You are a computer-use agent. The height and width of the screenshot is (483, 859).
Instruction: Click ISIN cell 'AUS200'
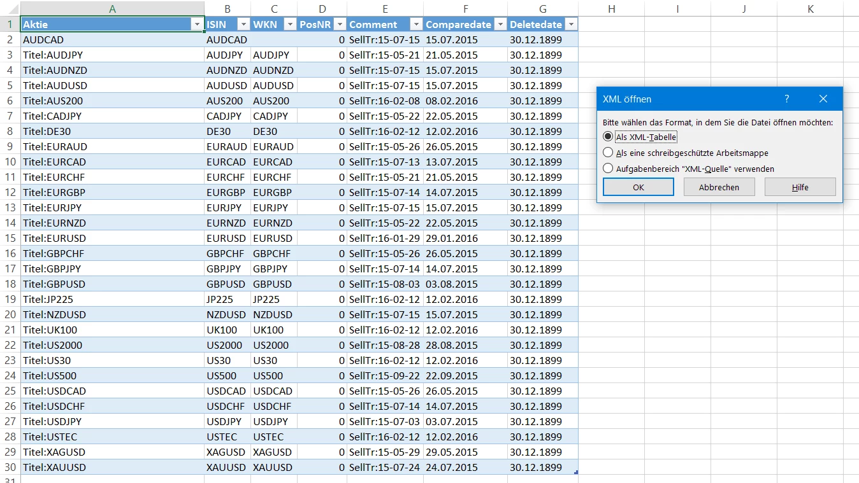[227, 101]
